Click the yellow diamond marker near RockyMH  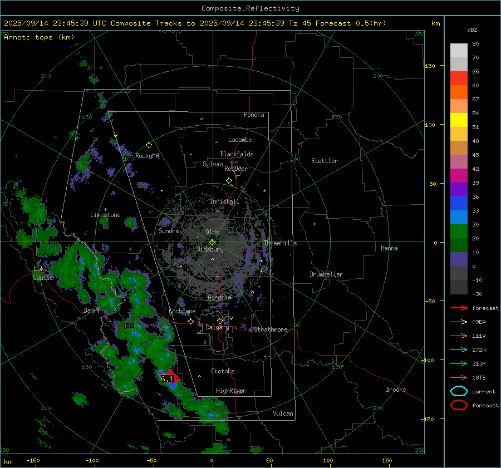(149, 145)
